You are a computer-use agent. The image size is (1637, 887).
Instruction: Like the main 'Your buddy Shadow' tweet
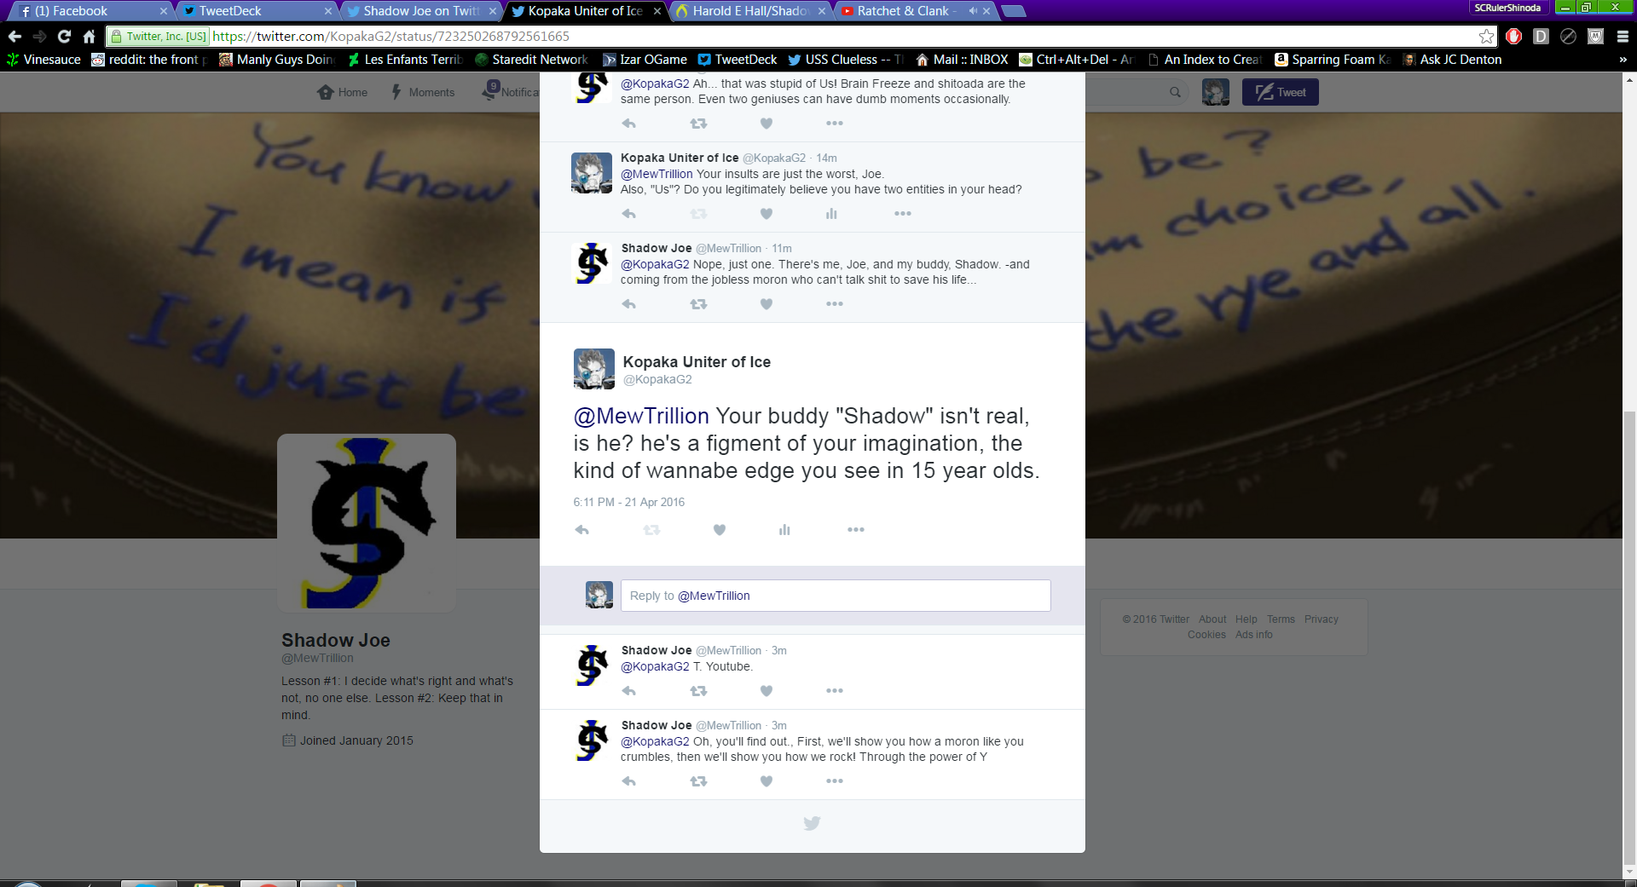(720, 530)
